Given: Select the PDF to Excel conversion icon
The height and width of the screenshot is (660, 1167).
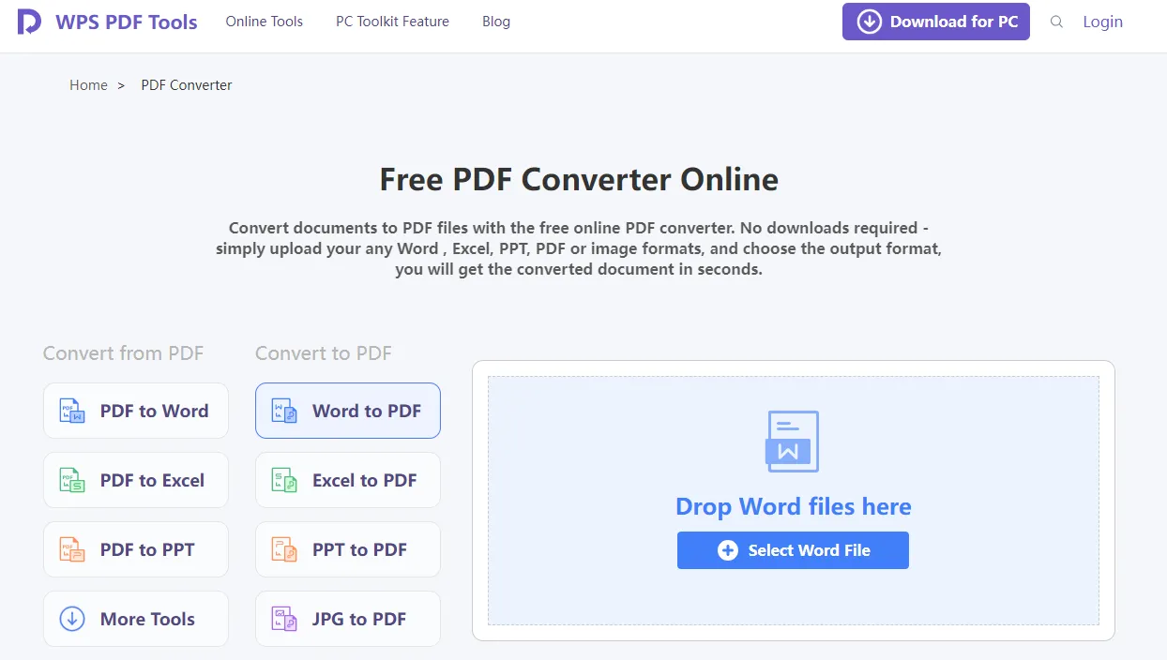Looking at the screenshot, I should (70, 480).
